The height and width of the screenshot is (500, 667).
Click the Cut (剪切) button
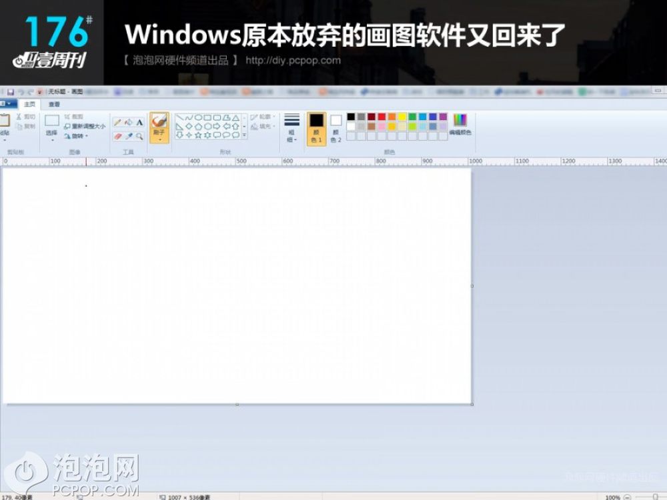(25, 117)
